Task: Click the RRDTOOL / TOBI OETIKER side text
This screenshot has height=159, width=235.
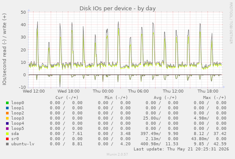Action: [x=231, y=23]
